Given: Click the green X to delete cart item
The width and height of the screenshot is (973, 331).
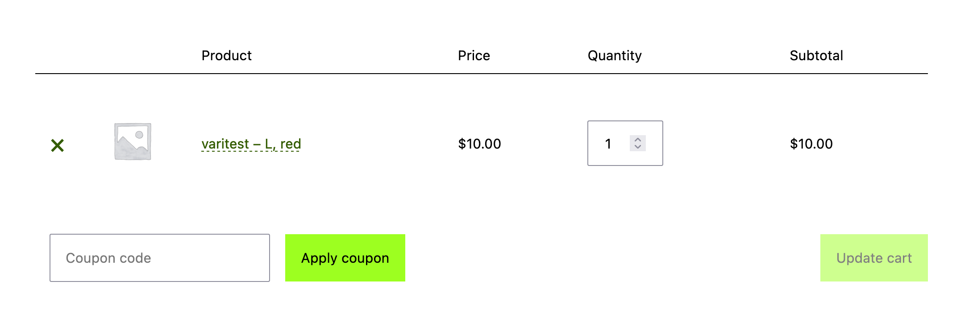Looking at the screenshot, I should (x=57, y=144).
